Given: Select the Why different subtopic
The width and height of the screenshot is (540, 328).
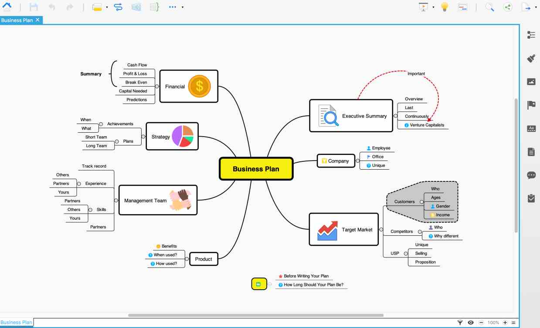Looking at the screenshot, I should [443, 236].
